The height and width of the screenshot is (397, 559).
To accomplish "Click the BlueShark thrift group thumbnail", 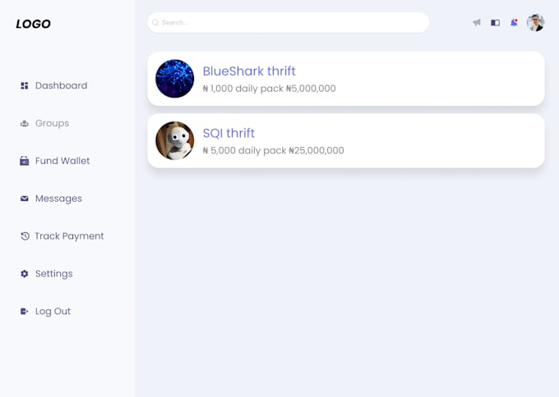I will (174, 79).
